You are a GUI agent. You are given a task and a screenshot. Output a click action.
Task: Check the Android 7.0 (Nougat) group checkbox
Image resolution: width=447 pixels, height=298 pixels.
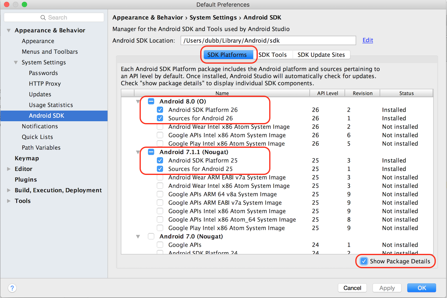151,236
